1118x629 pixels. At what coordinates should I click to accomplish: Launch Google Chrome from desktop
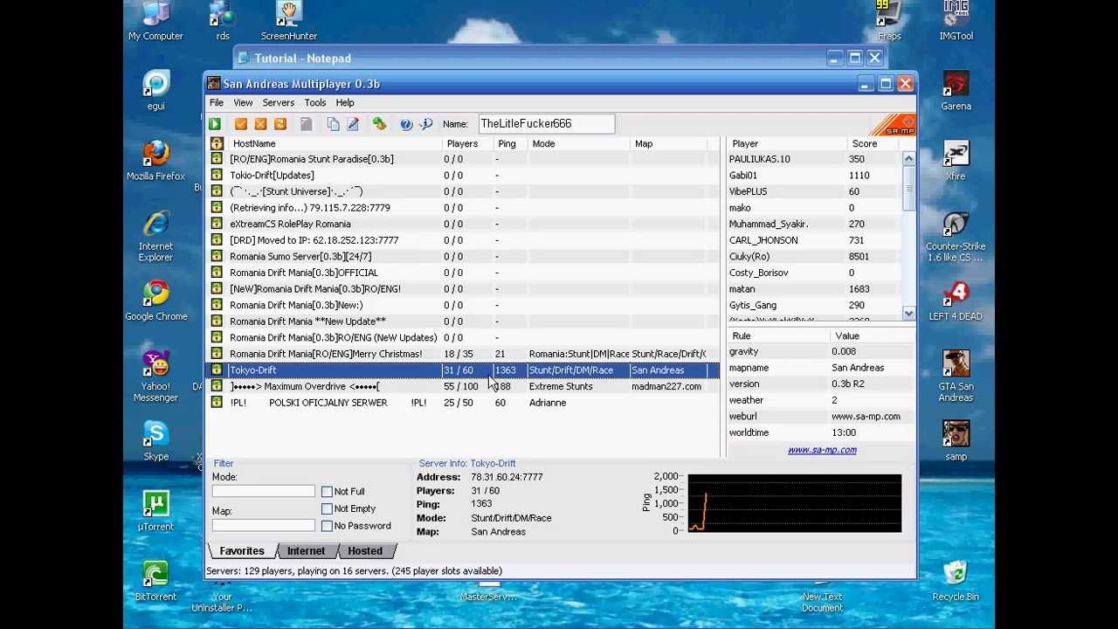[x=155, y=301]
